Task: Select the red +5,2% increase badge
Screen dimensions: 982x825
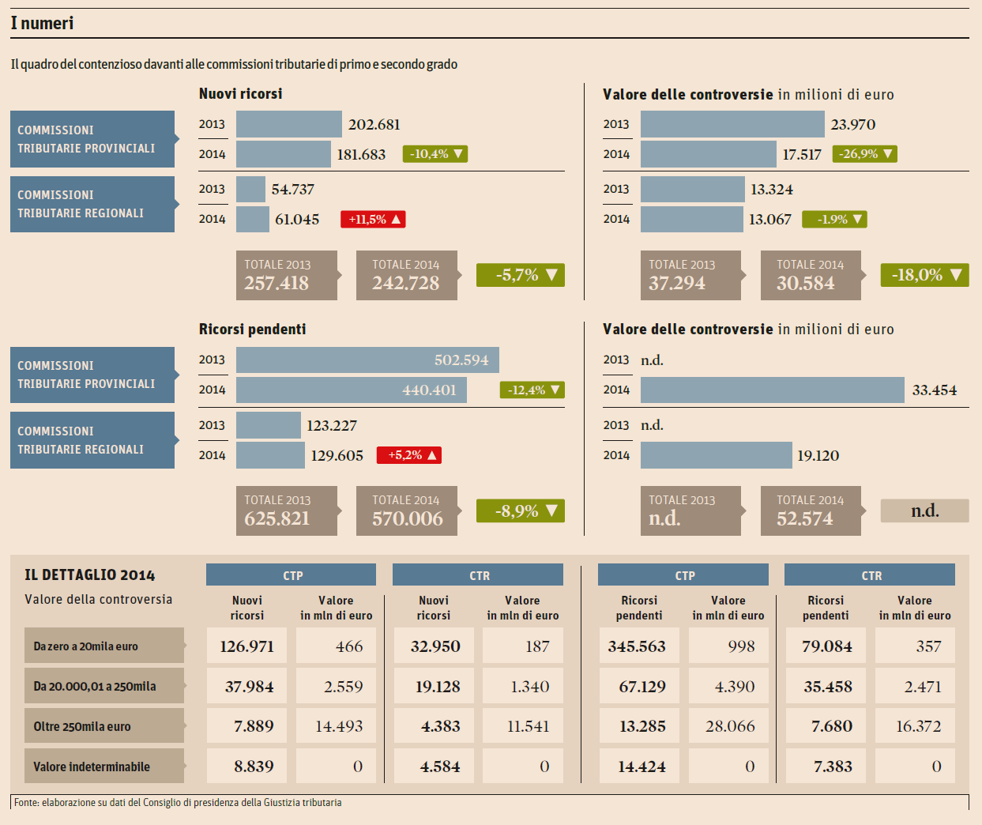Action: coord(408,455)
